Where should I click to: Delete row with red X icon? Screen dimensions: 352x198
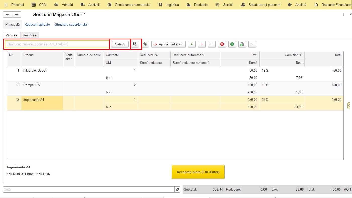(x=222, y=44)
